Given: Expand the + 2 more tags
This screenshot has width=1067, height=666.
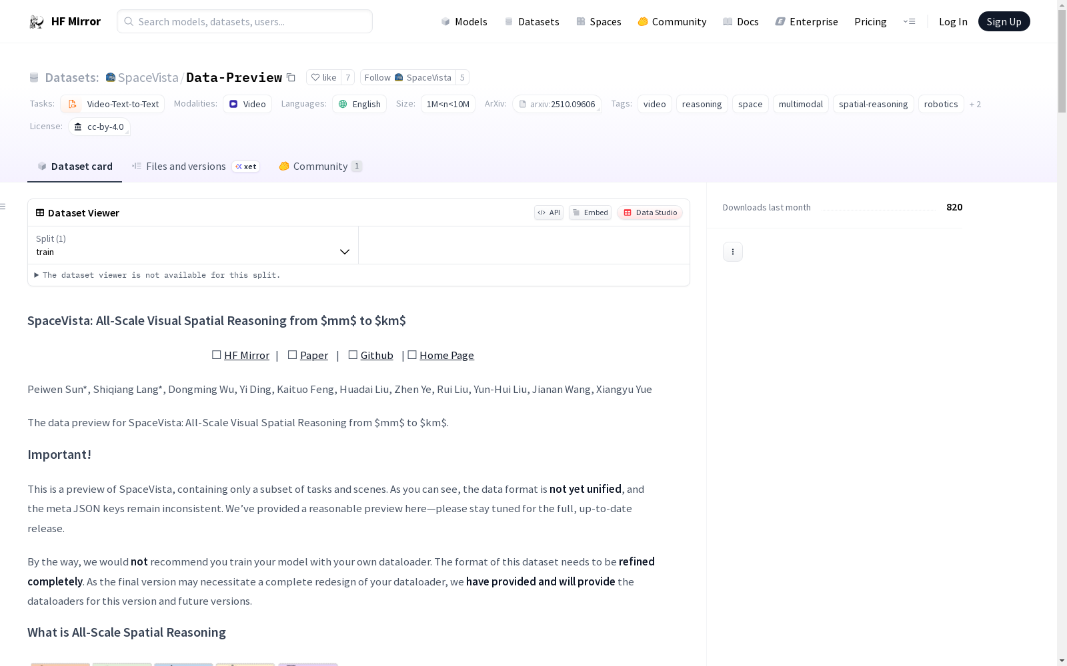Looking at the screenshot, I should tap(975, 104).
